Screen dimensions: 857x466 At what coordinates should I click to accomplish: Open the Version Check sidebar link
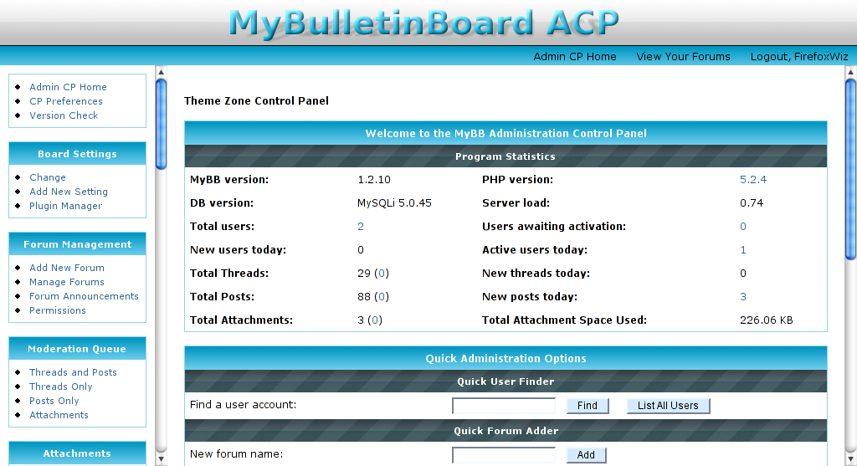click(64, 115)
